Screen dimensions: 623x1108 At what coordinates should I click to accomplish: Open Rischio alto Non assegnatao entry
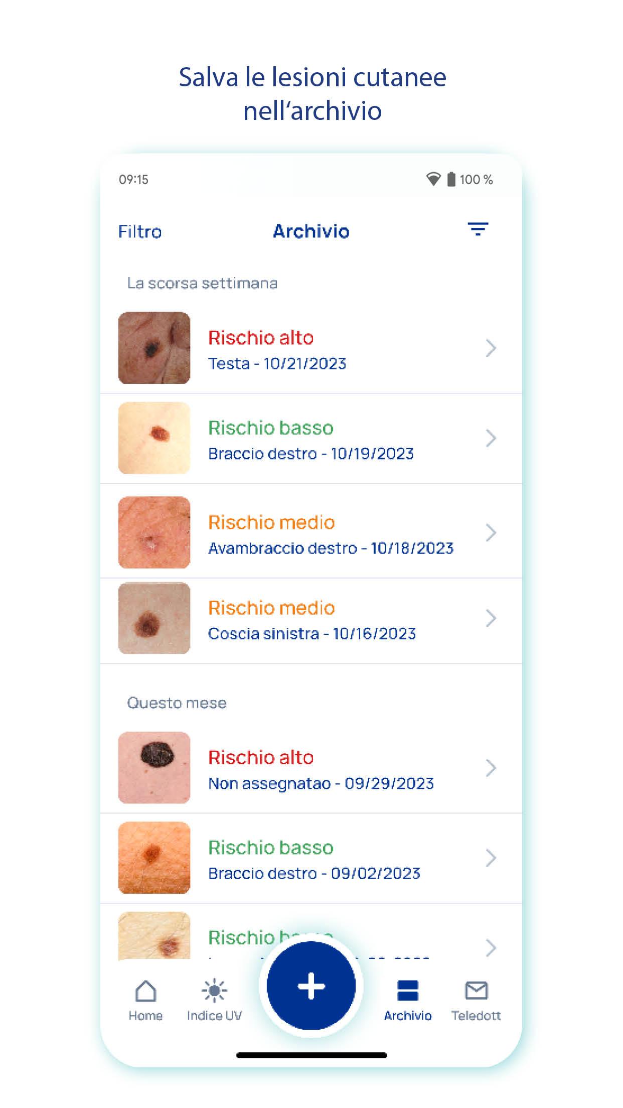click(x=311, y=768)
